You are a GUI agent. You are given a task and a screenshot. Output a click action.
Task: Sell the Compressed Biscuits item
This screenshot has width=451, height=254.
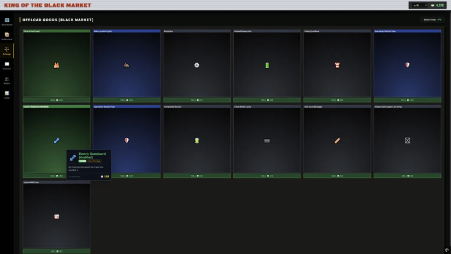[197, 176]
